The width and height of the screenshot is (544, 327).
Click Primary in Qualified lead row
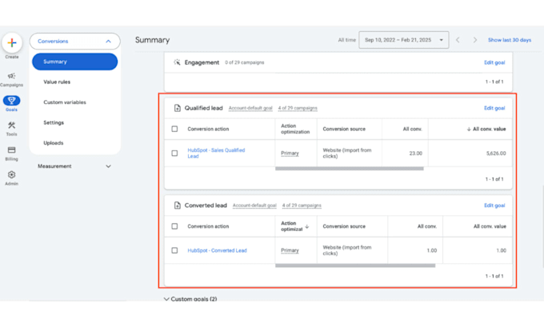pos(290,154)
